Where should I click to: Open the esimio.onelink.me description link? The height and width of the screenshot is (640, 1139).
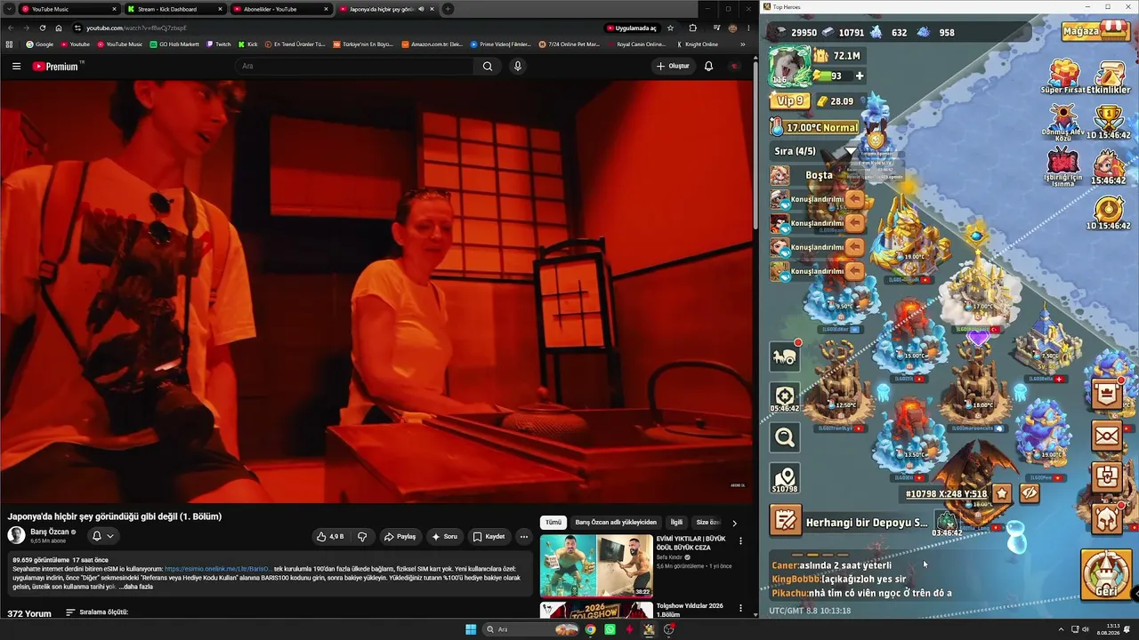click(x=217, y=569)
